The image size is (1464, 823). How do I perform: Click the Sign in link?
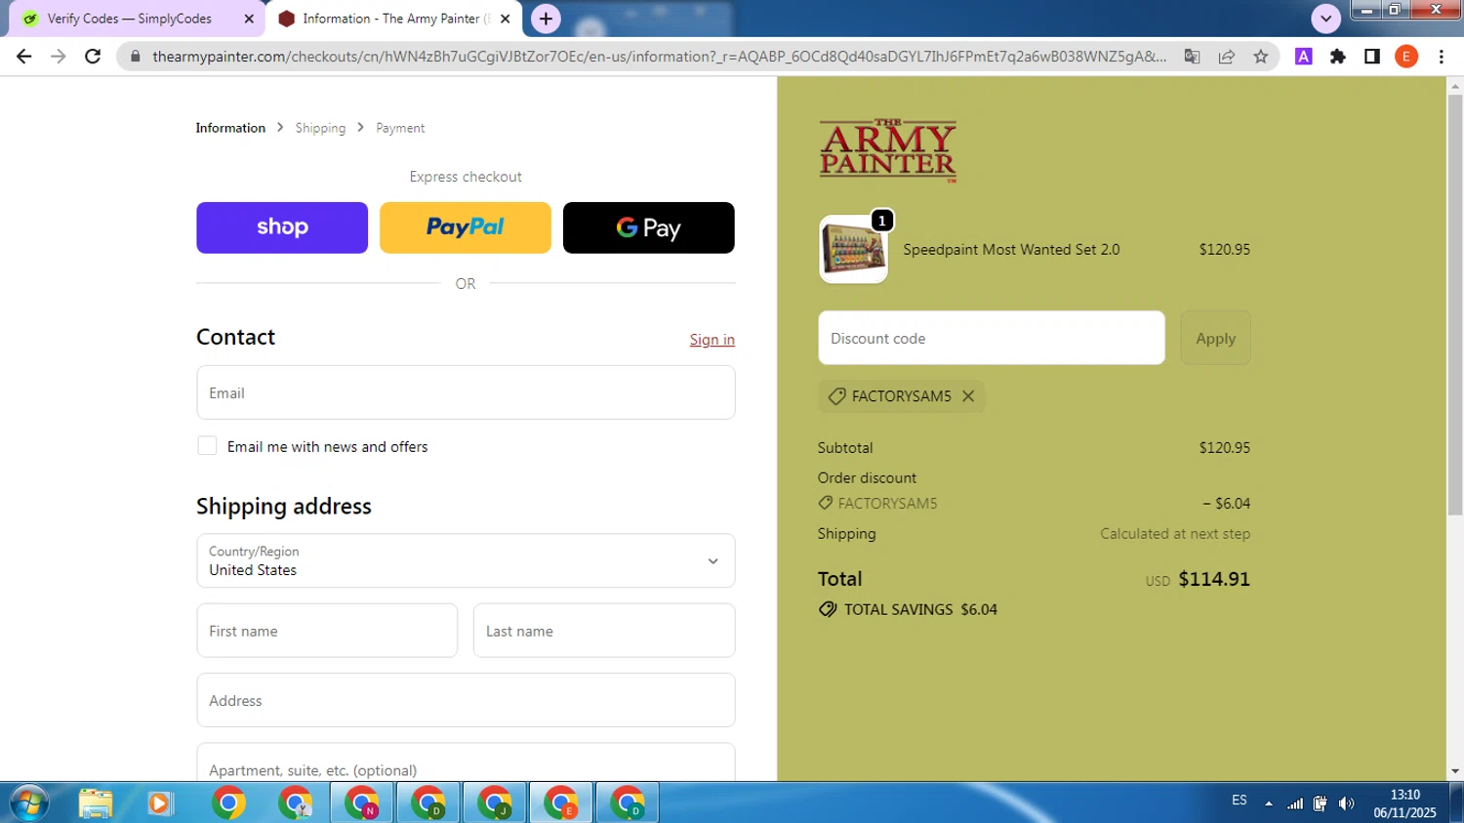[712, 340]
